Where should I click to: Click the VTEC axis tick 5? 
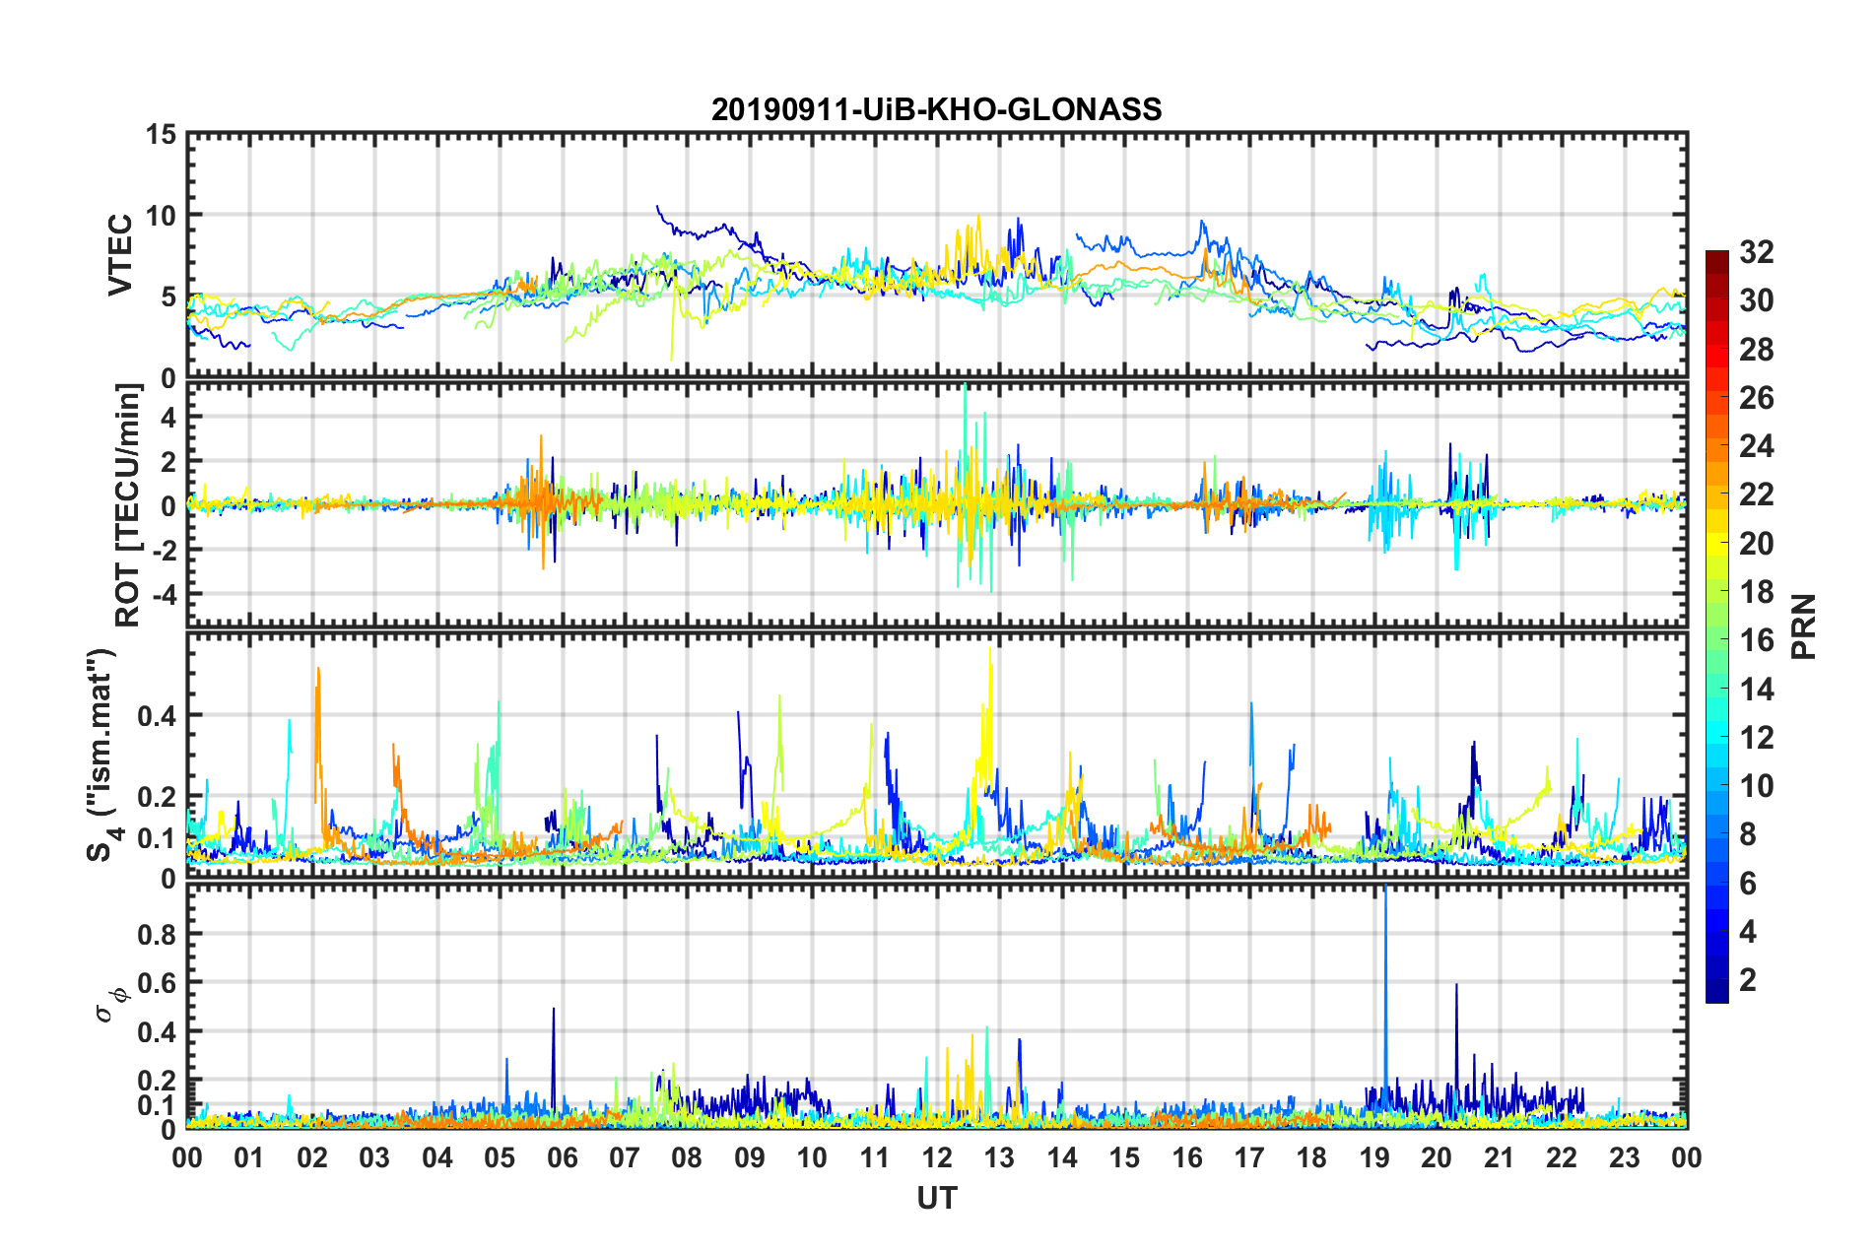(x=168, y=297)
